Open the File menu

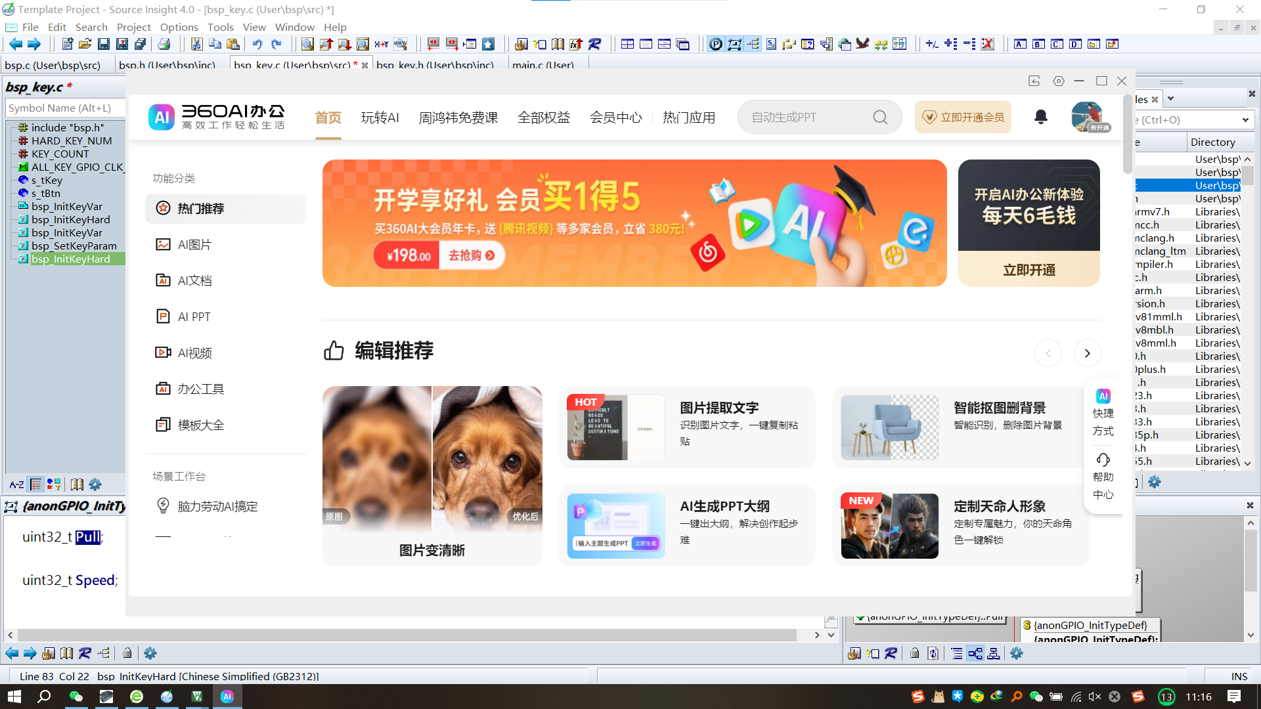(x=30, y=27)
